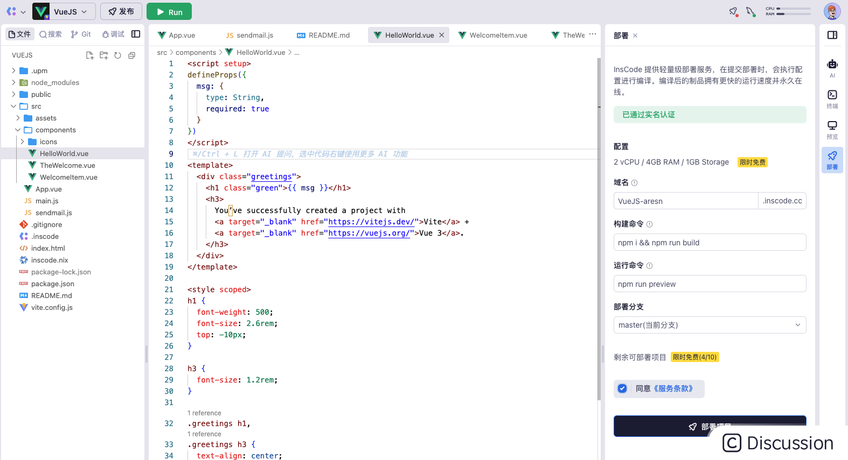Collapse all folders in explorer

coord(131,55)
